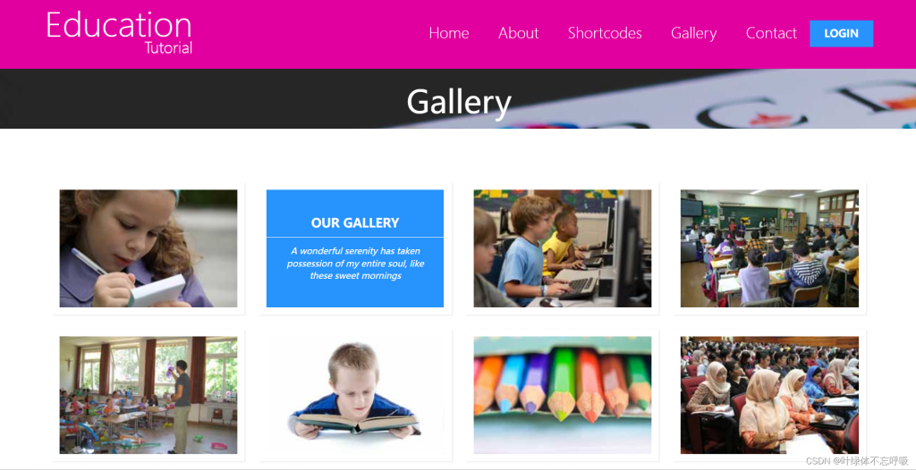Click the Tutorial subtitle under Education

[x=169, y=48]
